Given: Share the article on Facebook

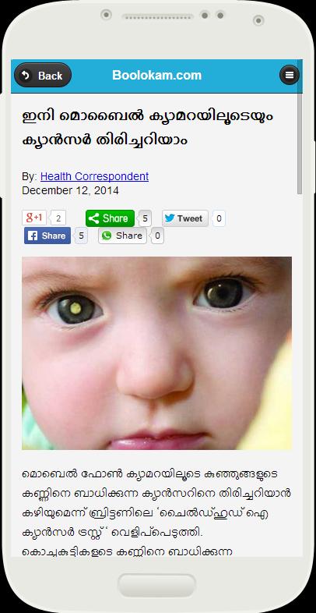Looking at the screenshot, I should pos(47,236).
